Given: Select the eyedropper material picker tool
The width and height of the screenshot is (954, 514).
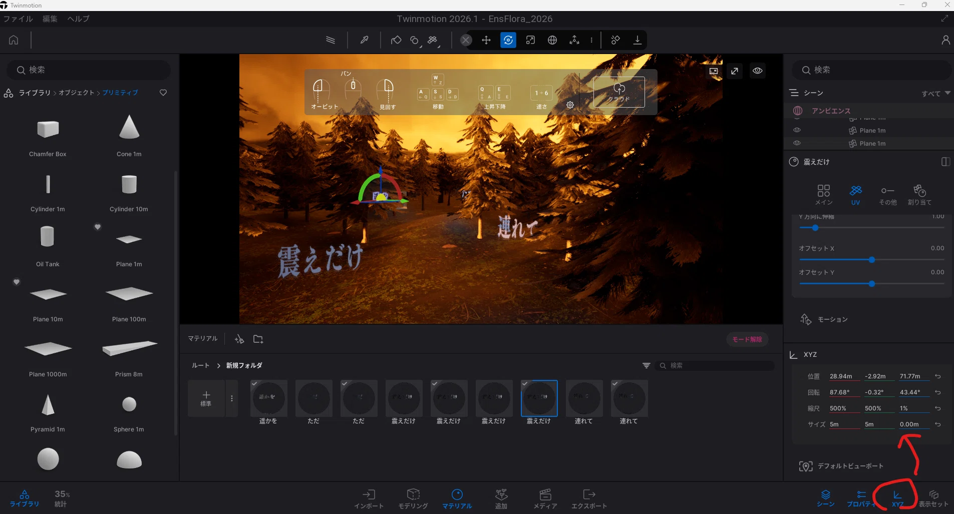Looking at the screenshot, I should tap(364, 40).
